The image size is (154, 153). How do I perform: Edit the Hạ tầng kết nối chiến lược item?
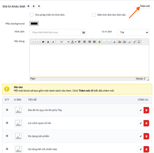(141, 149)
